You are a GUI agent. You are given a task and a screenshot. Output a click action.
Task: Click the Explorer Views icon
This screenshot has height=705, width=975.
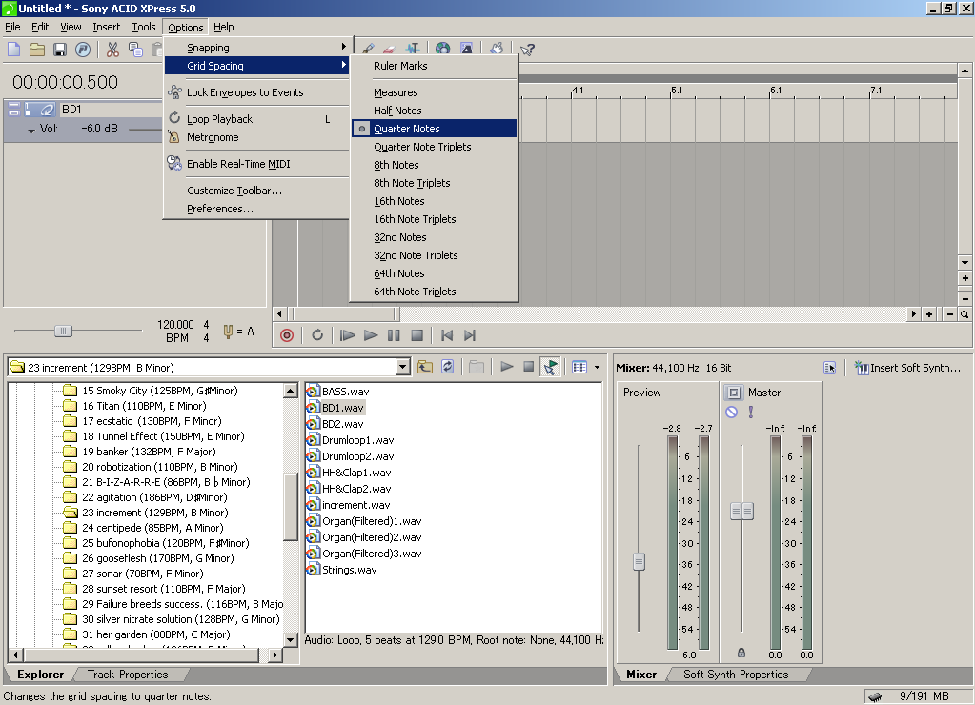(579, 367)
